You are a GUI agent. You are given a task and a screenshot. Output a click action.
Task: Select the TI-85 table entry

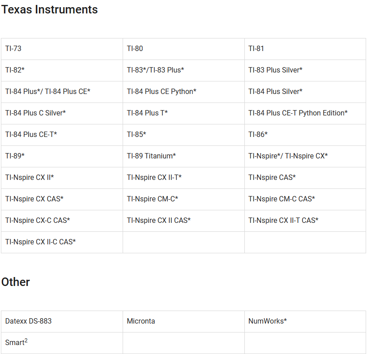coord(137,135)
